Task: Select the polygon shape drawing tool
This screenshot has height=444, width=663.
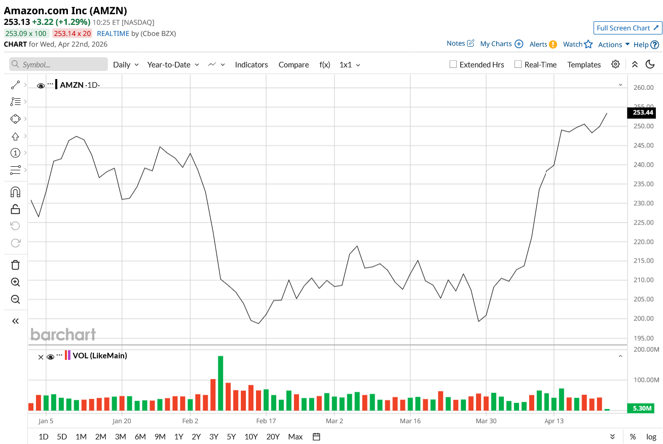Action: (15, 119)
